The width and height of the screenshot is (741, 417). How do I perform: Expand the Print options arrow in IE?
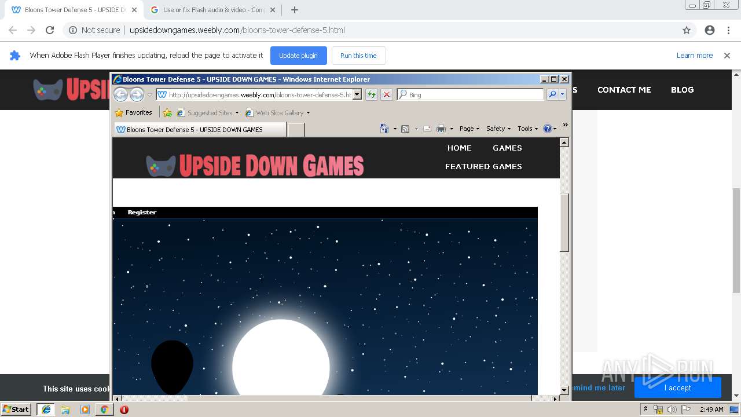click(x=451, y=129)
